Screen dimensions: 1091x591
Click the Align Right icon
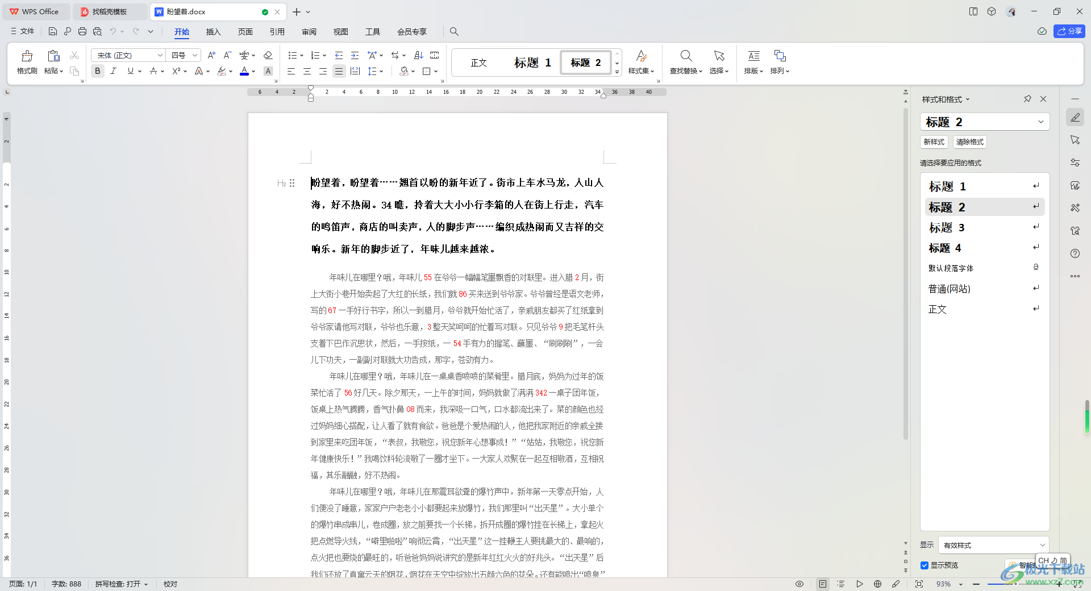pyautogui.click(x=323, y=71)
